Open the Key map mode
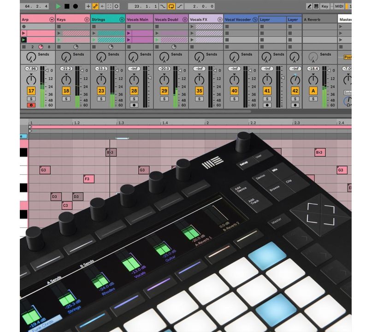371x332 pixels. tap(325, 6)
